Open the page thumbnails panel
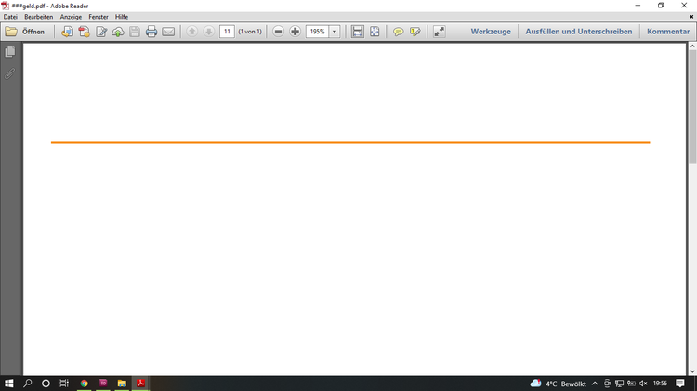Image resolution: width=697 pixels, height=391 pixels. (10, 52)
